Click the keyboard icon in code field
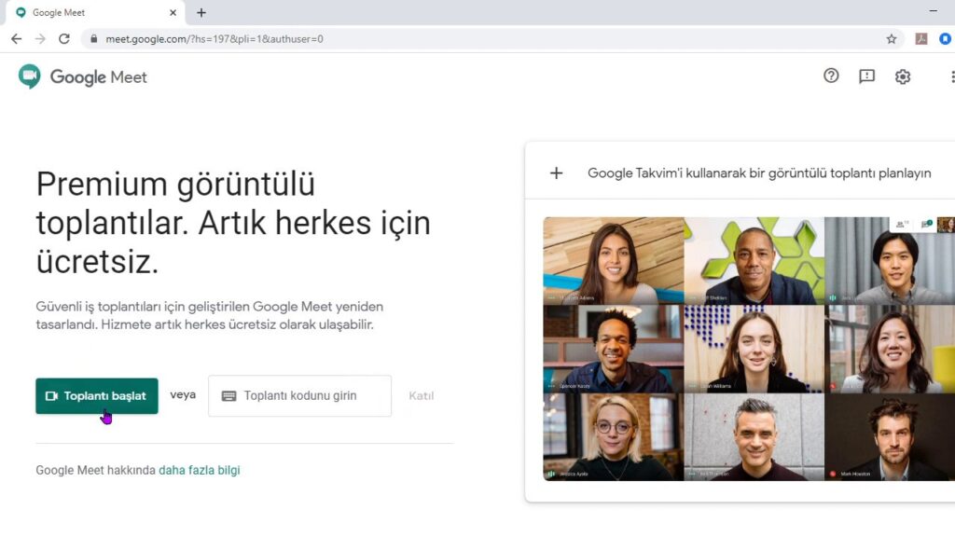Image resolution: width=955 pixels, height=537 pixels. click(229, 395)
